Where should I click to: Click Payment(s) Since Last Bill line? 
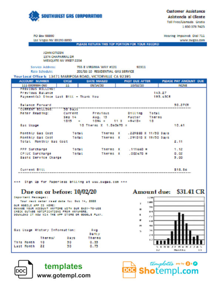59,97
